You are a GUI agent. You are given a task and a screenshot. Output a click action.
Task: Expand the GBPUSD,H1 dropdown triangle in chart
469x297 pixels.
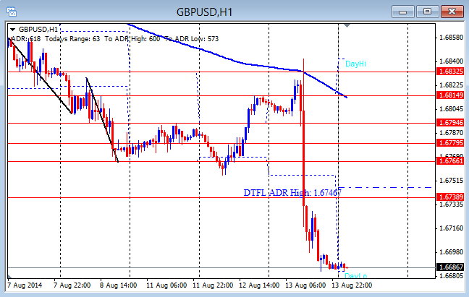pos(12,29)
